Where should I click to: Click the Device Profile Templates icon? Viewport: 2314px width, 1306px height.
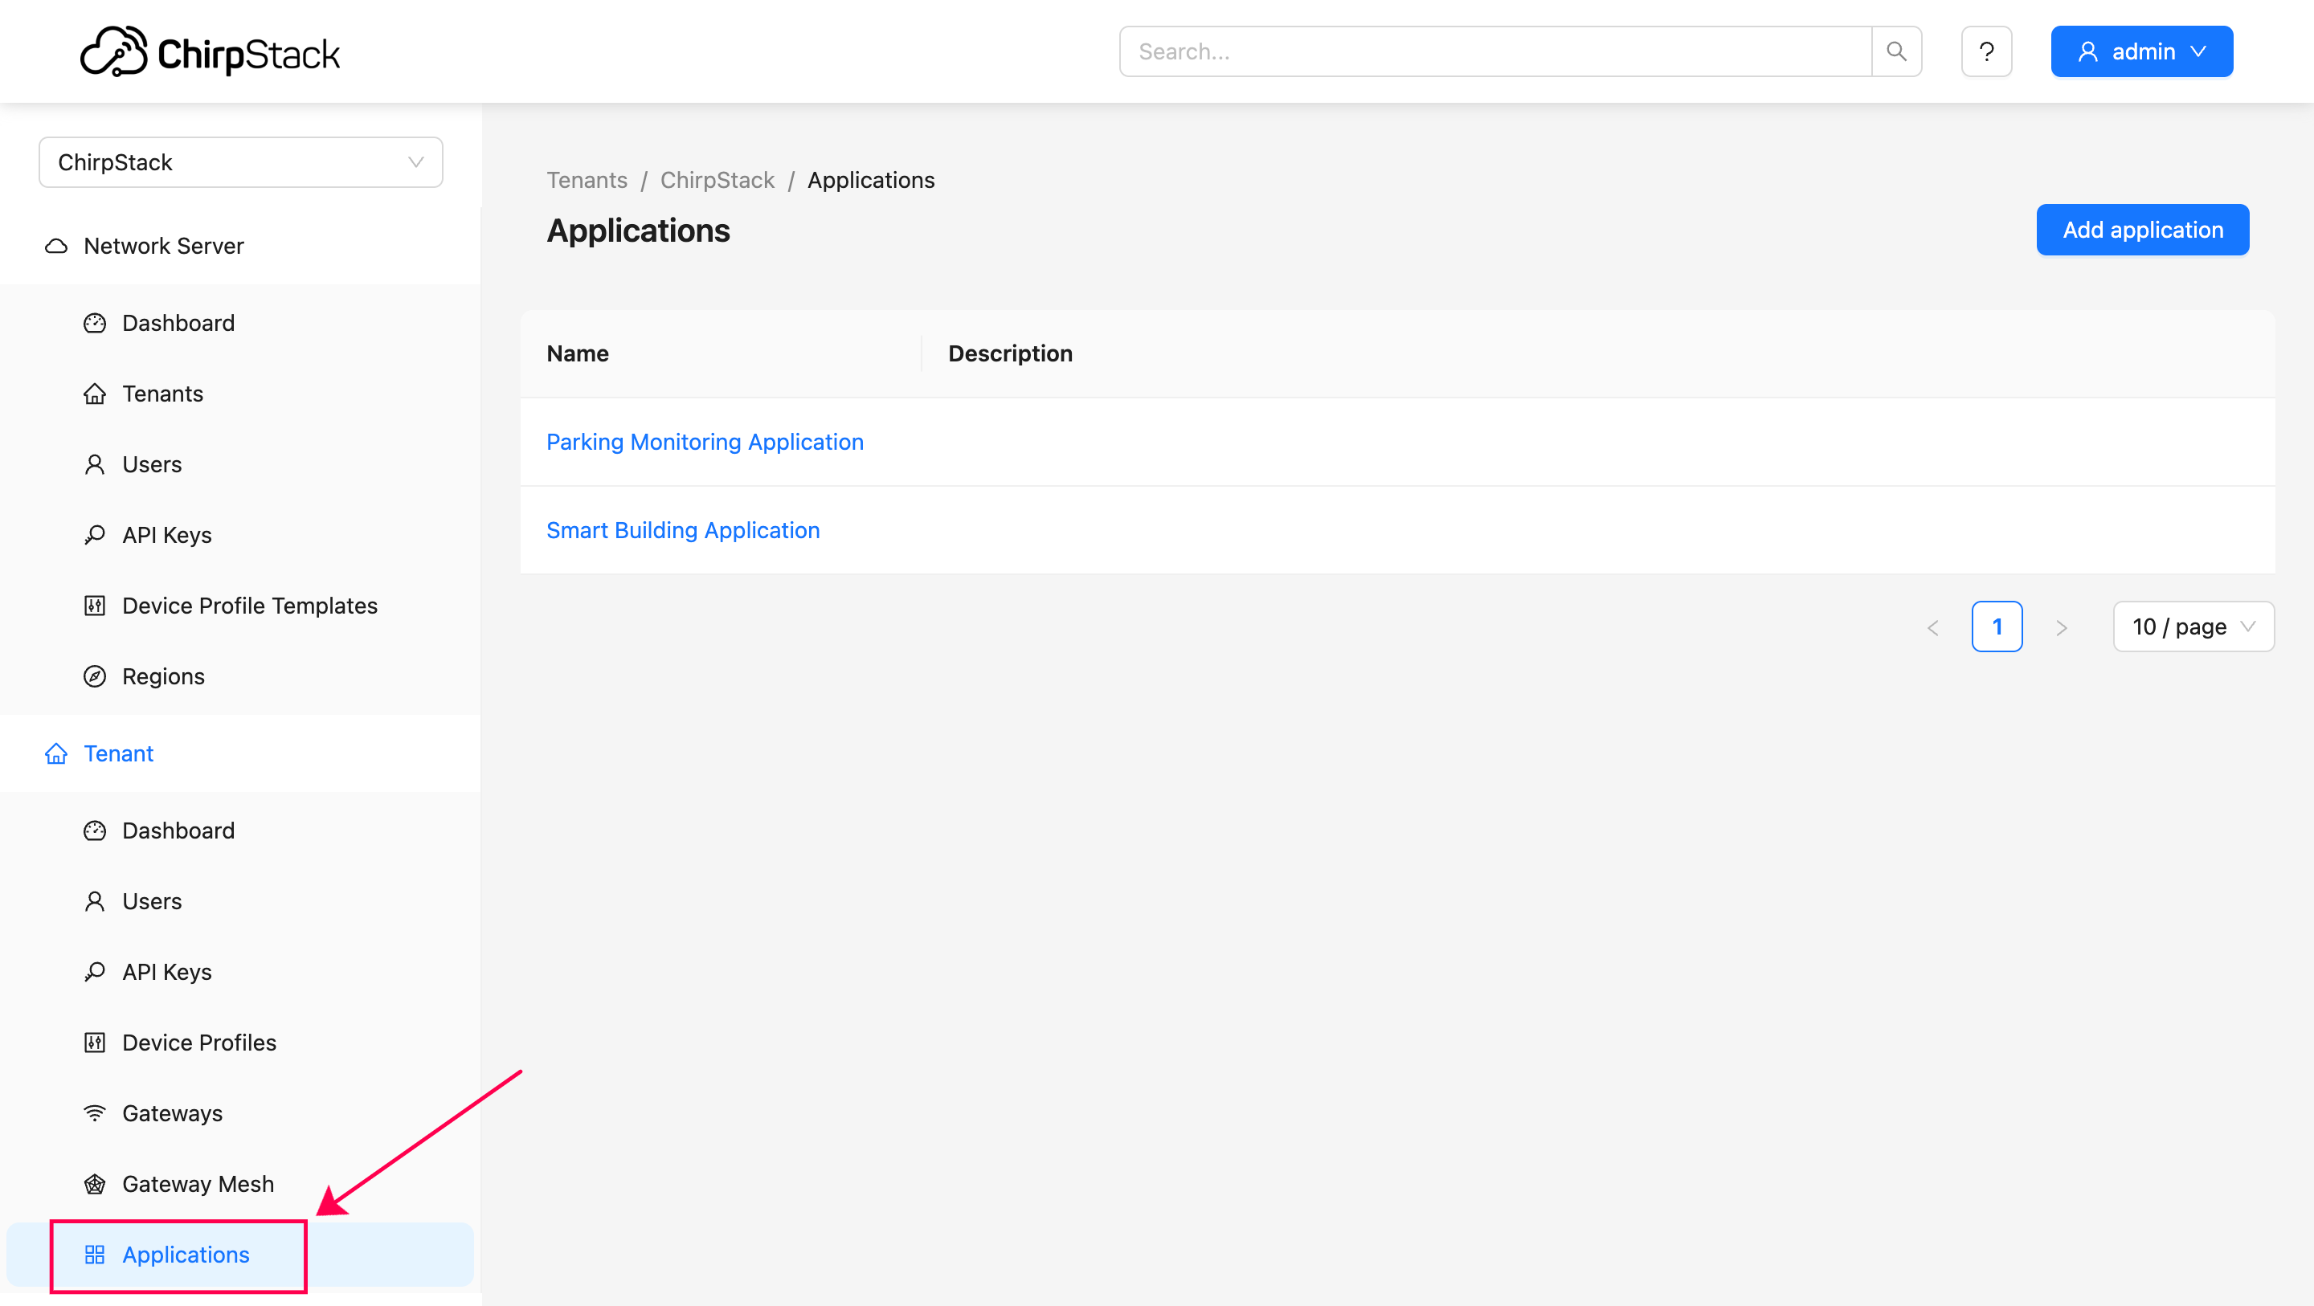(x=94, y=606)
